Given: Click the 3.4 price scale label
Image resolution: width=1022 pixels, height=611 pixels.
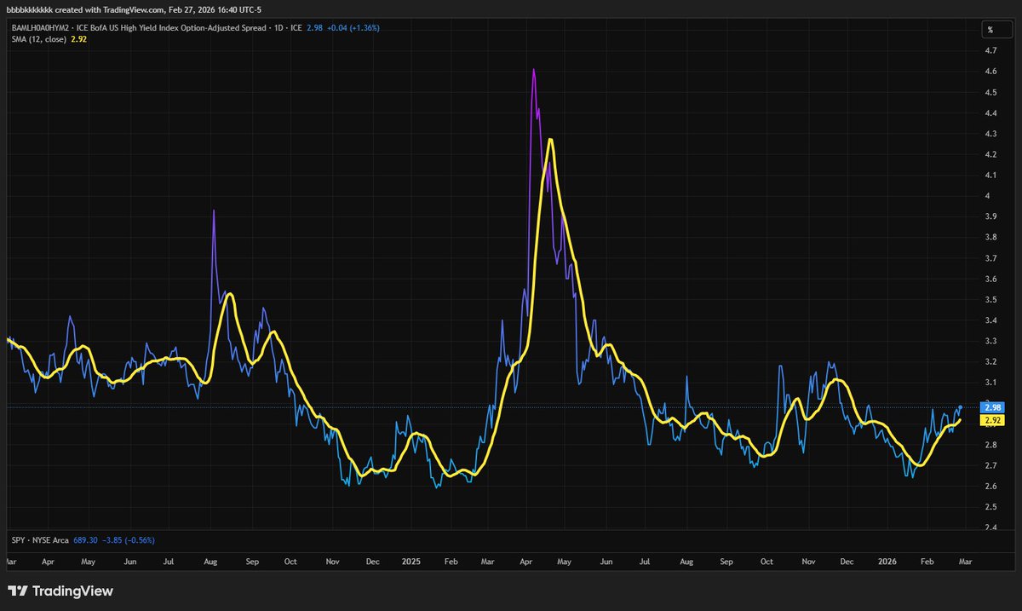Looking at the screenshot, I should [990, 321].
